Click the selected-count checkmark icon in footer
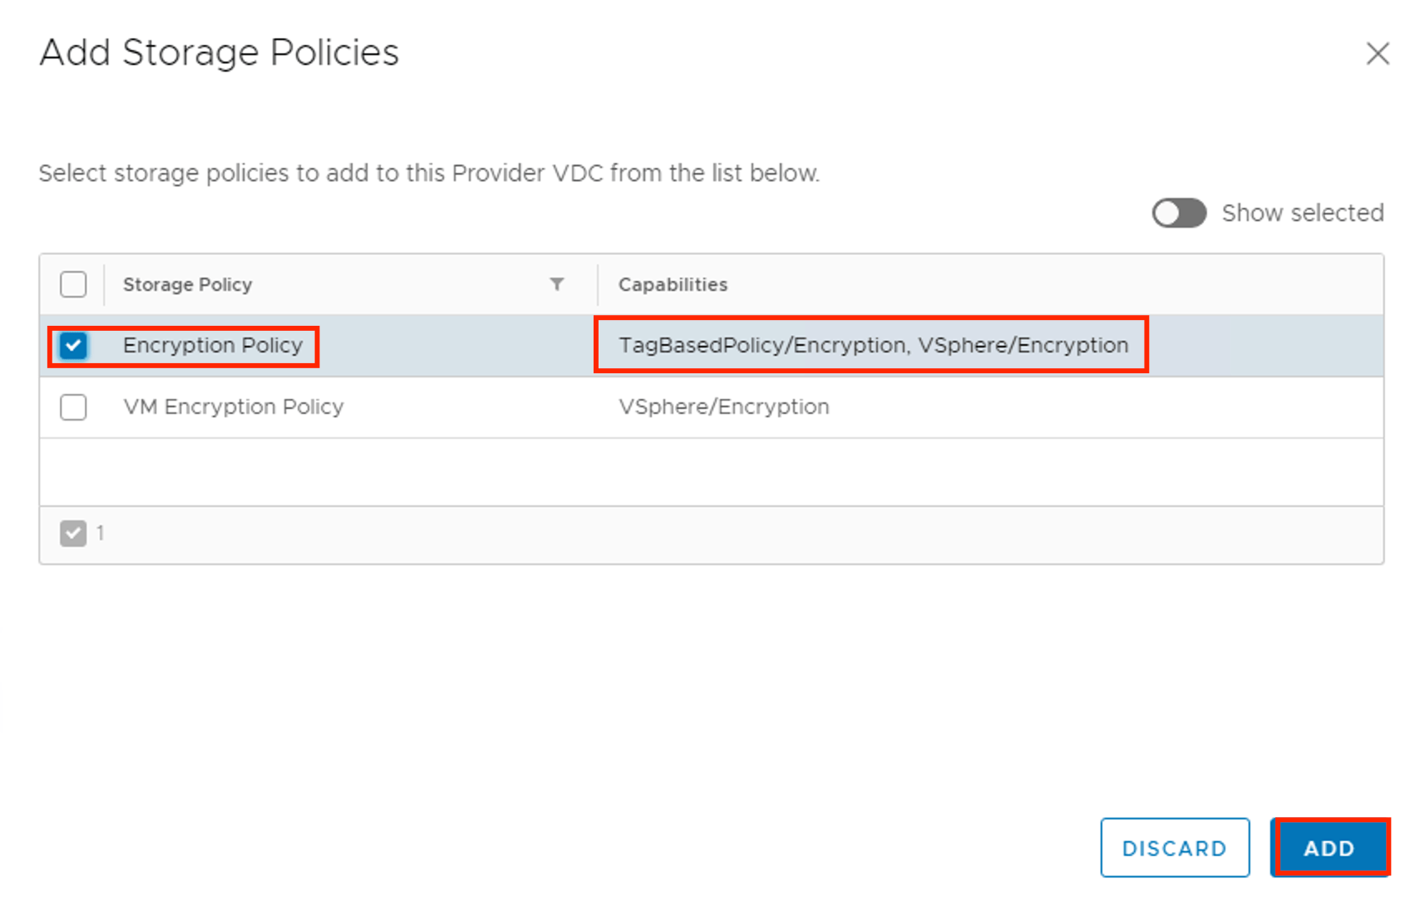Image resolution: width=1420 pixels, height=901 pixels. [x=73, y=534]
